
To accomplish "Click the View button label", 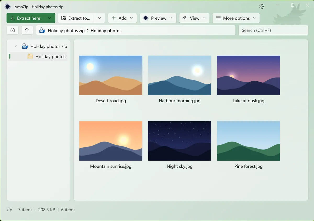I will coord(195,18).
